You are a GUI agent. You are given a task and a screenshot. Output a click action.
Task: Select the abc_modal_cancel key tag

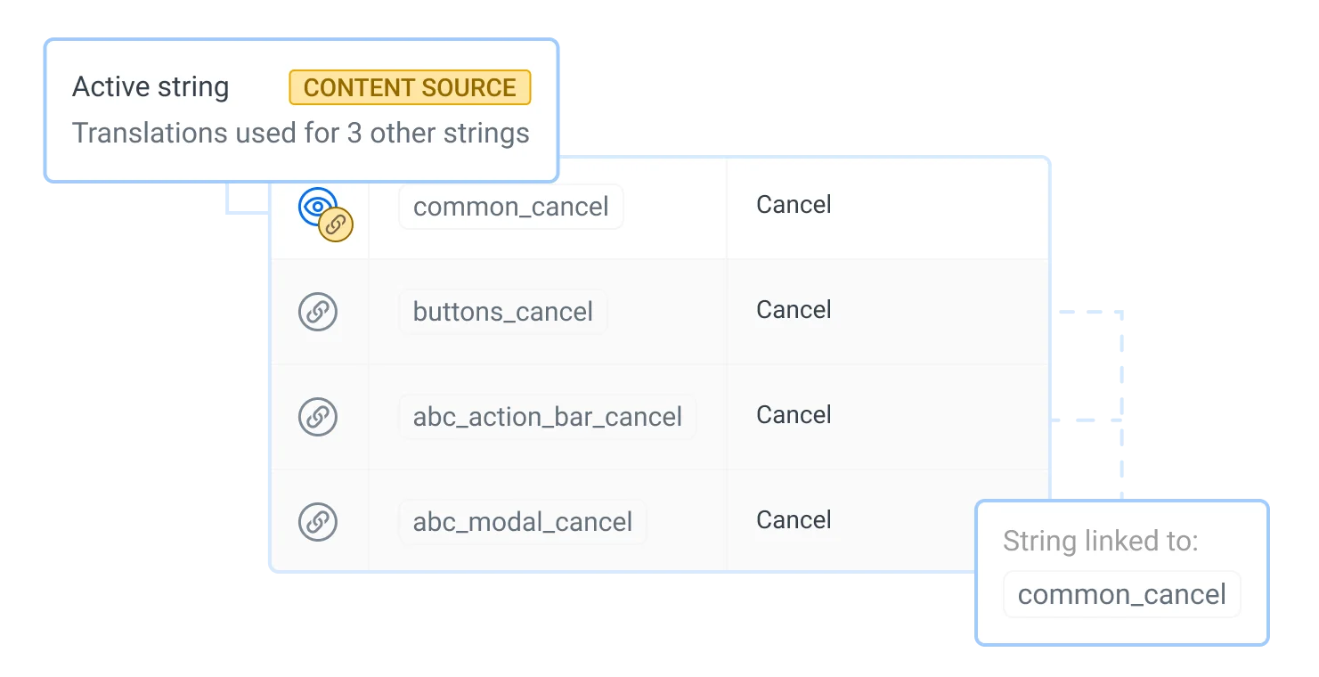(522, 522)
